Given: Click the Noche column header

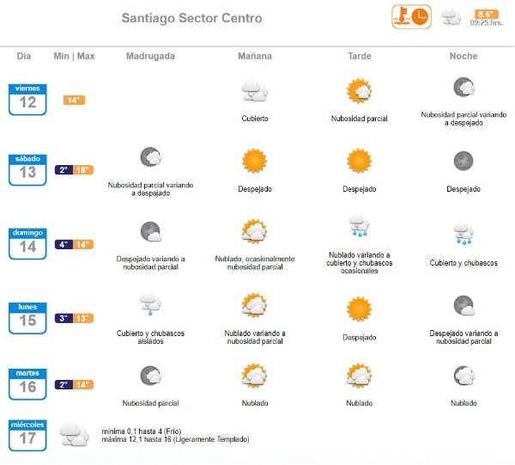Looking at the screenshot, I should 463,56.
